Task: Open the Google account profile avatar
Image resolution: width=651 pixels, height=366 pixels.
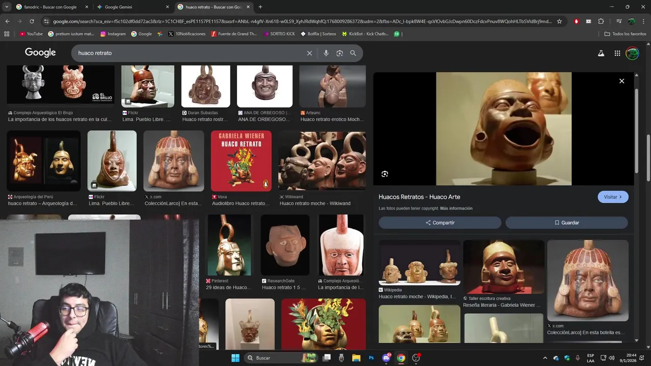Action: [x=632, y=53]
